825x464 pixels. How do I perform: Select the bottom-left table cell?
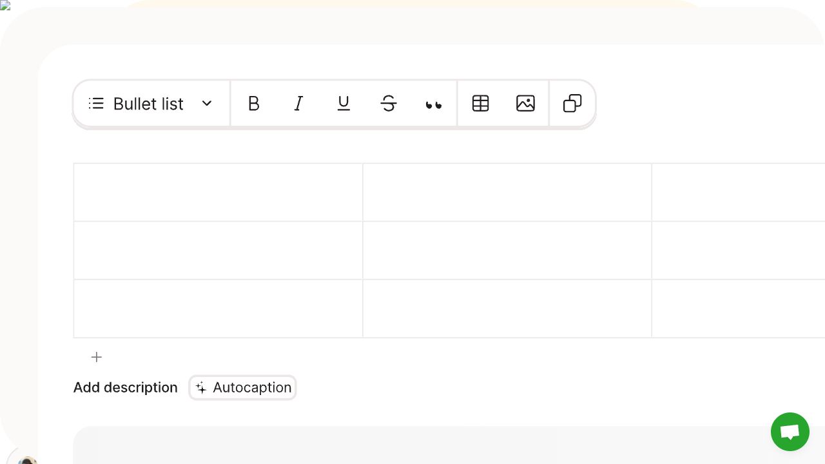tap(218, 308)
